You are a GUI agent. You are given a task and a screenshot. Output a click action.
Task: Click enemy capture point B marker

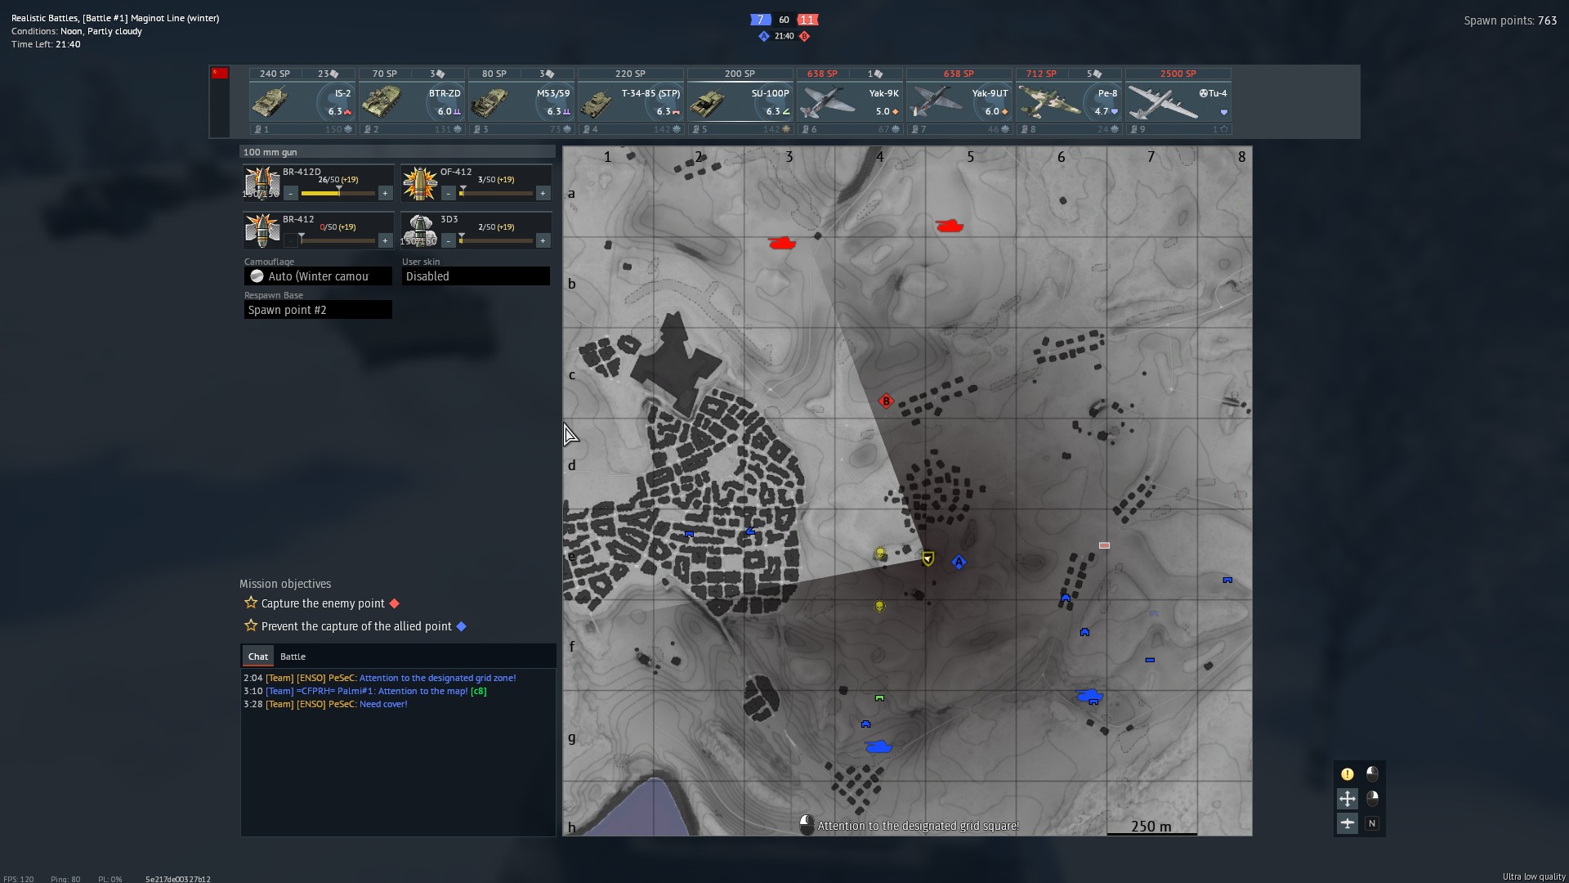tap(886, 401)
